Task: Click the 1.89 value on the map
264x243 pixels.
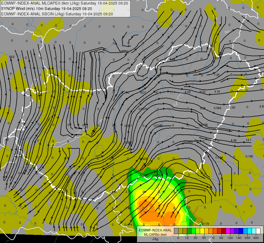Action: click(x=128, y=208)
